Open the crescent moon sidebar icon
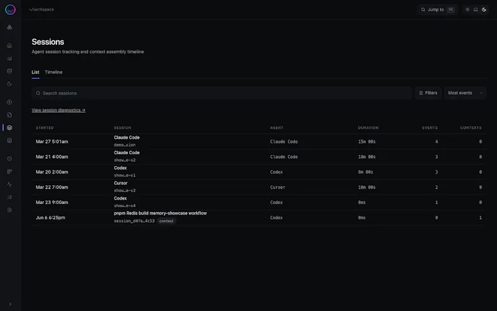The height and width of the screenshot is (311, 497). point(9,84)
